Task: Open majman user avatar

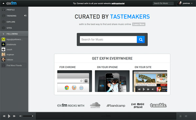Action: point(3,54)
